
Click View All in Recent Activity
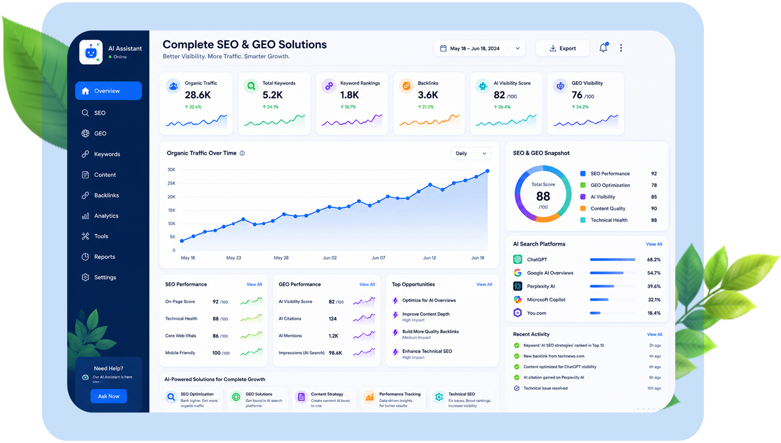point(654,335)
